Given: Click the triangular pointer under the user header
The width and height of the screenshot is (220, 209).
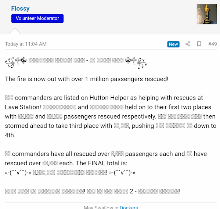Looking at the screenshot, I should 15,31.
